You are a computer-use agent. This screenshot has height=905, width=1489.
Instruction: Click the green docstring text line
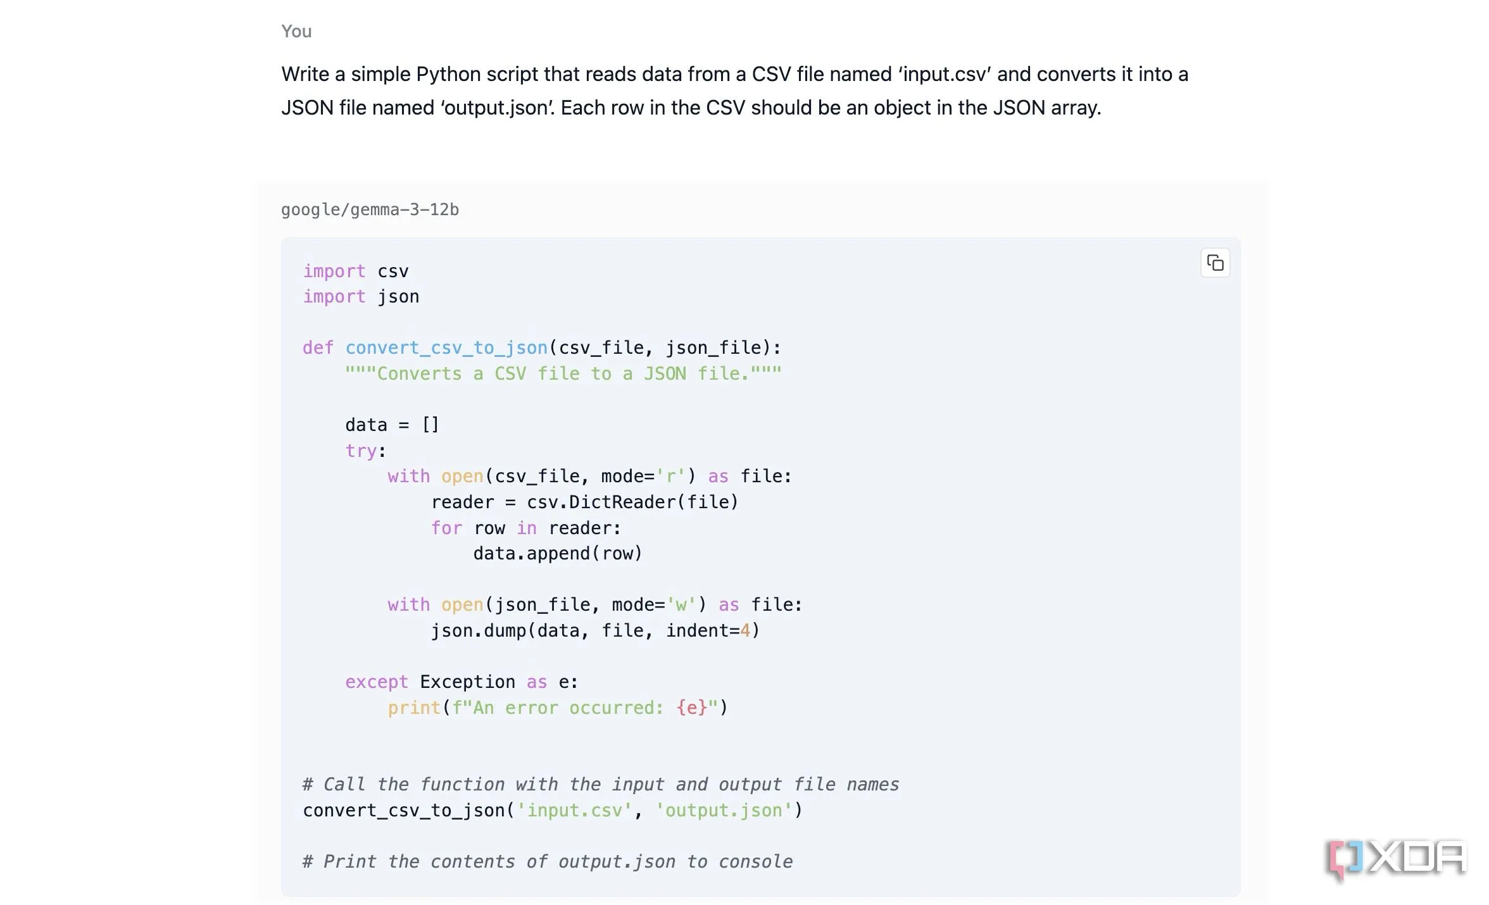[563, 374]
